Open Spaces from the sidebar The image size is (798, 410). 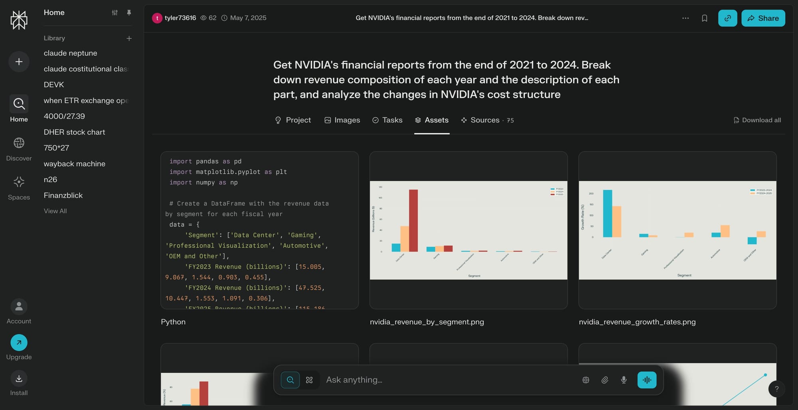point(19,188)
